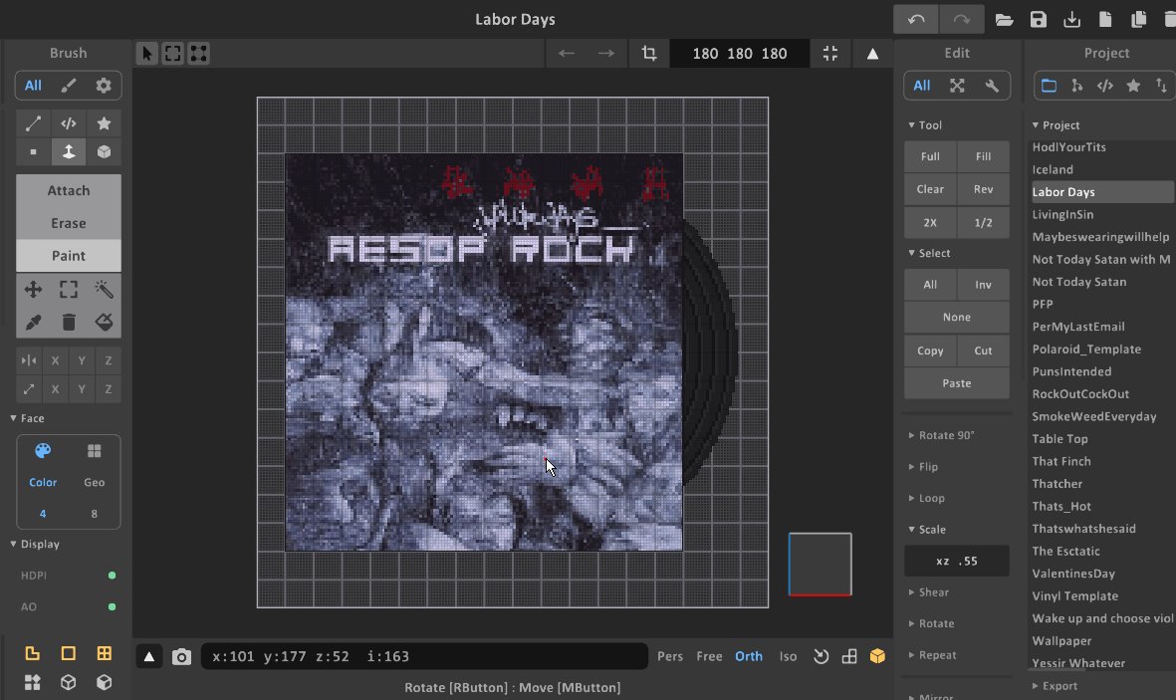1176x700 pixels.
Task: Open a project with the folder icon
Action: [x=1005, y=20]
